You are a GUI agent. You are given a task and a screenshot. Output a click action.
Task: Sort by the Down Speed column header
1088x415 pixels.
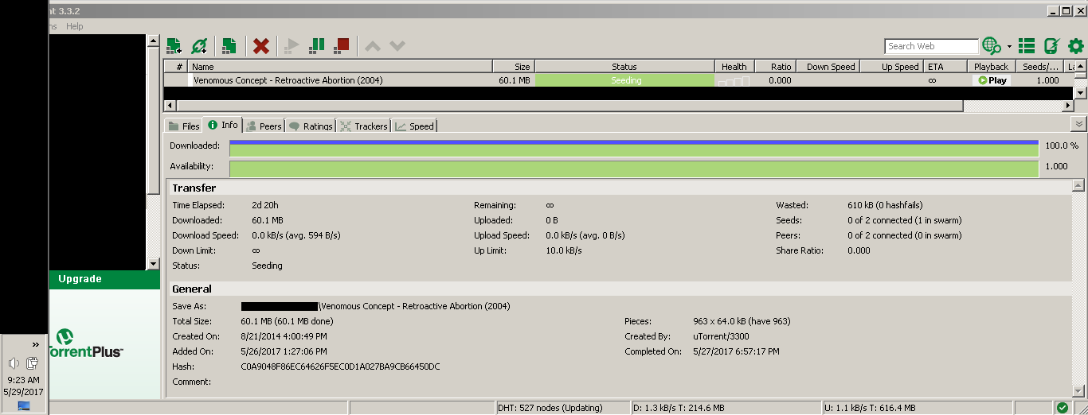coord(827,67)
